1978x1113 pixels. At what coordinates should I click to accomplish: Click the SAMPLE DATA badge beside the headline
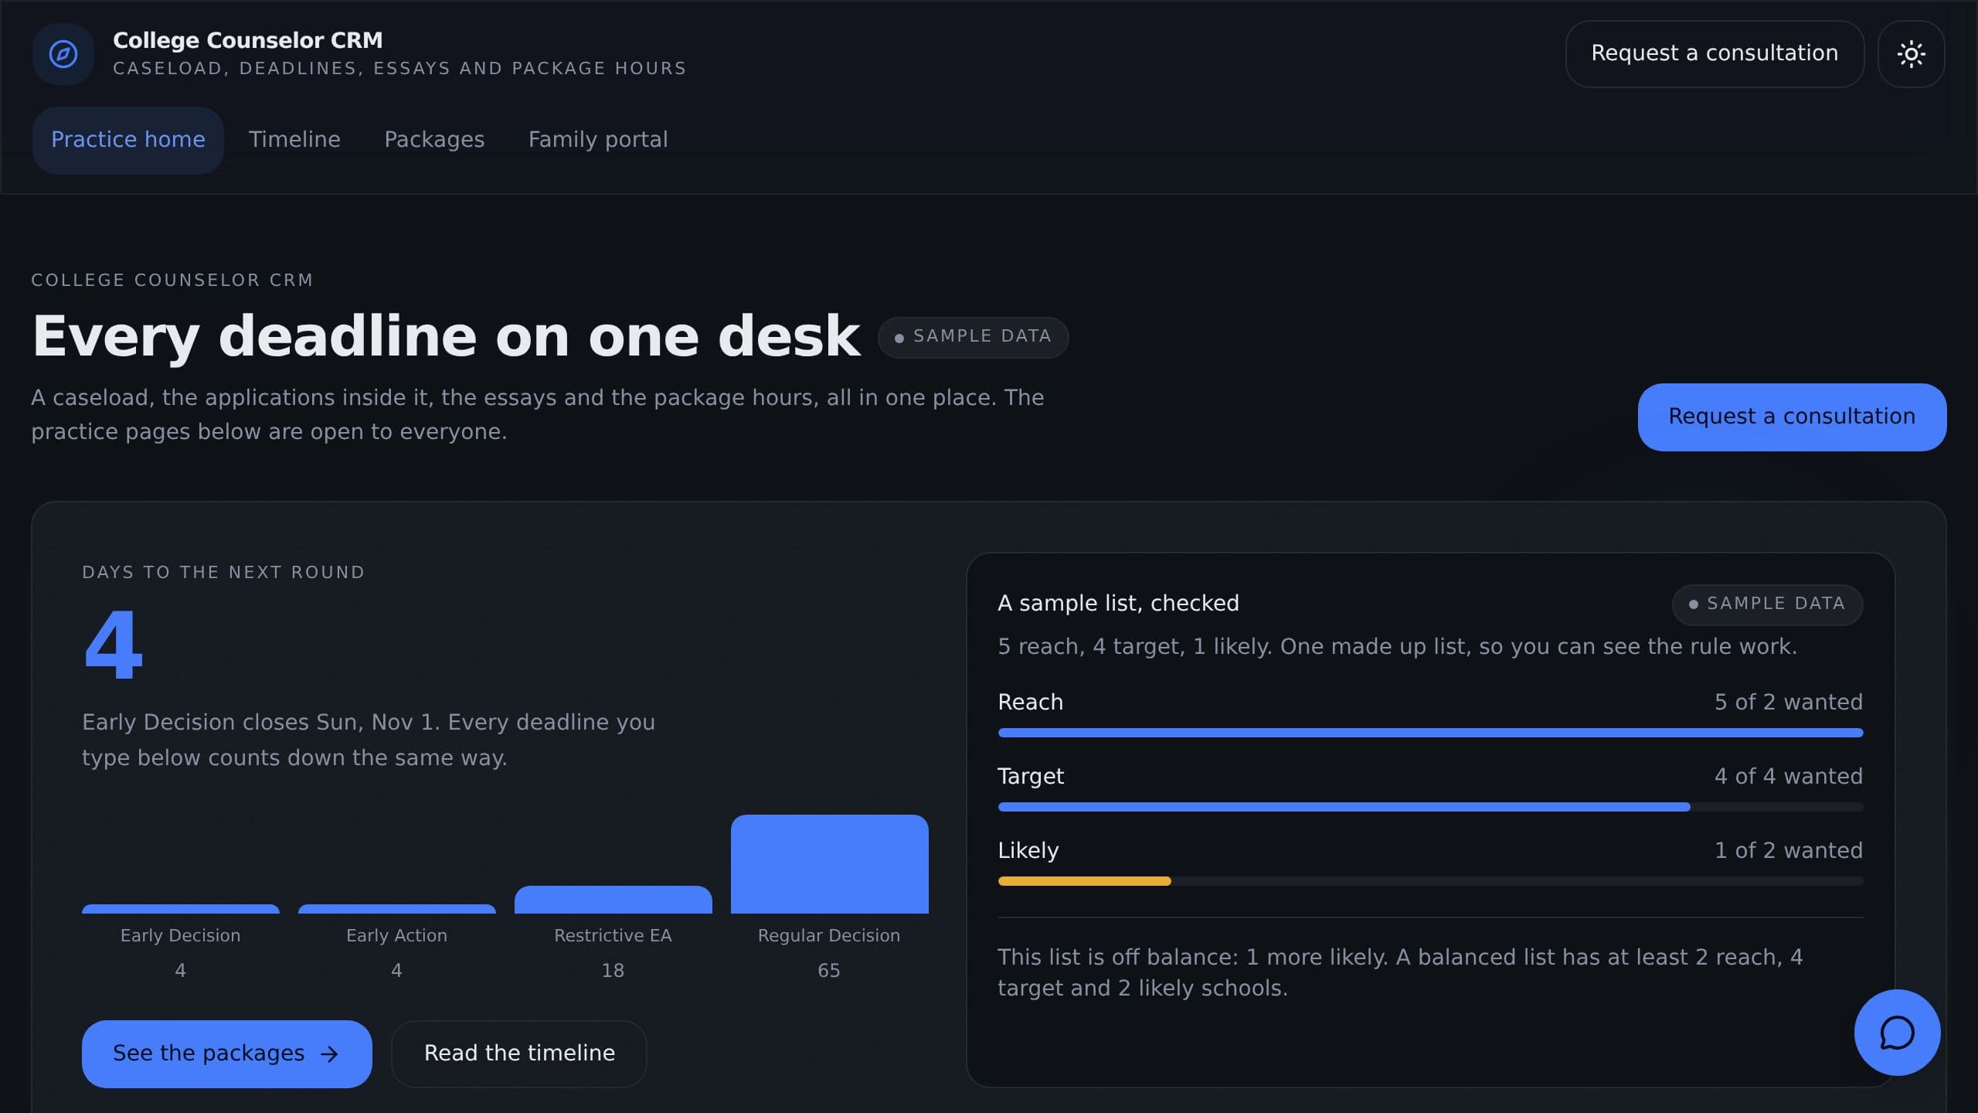[974, 337]
